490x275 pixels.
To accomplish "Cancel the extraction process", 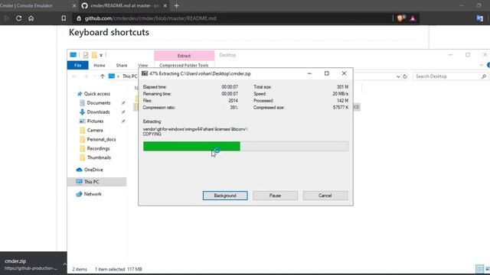I will tap(325, 196).
